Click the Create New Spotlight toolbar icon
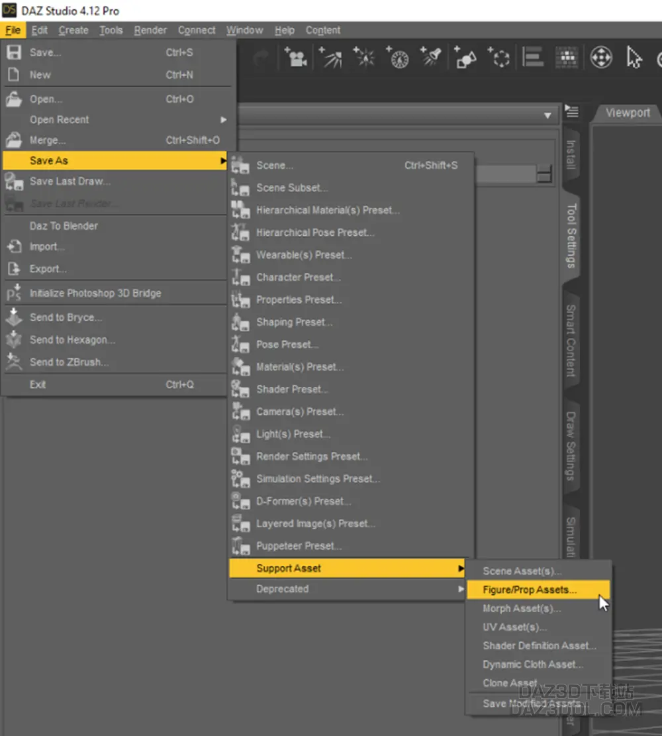 coord(431,57)
